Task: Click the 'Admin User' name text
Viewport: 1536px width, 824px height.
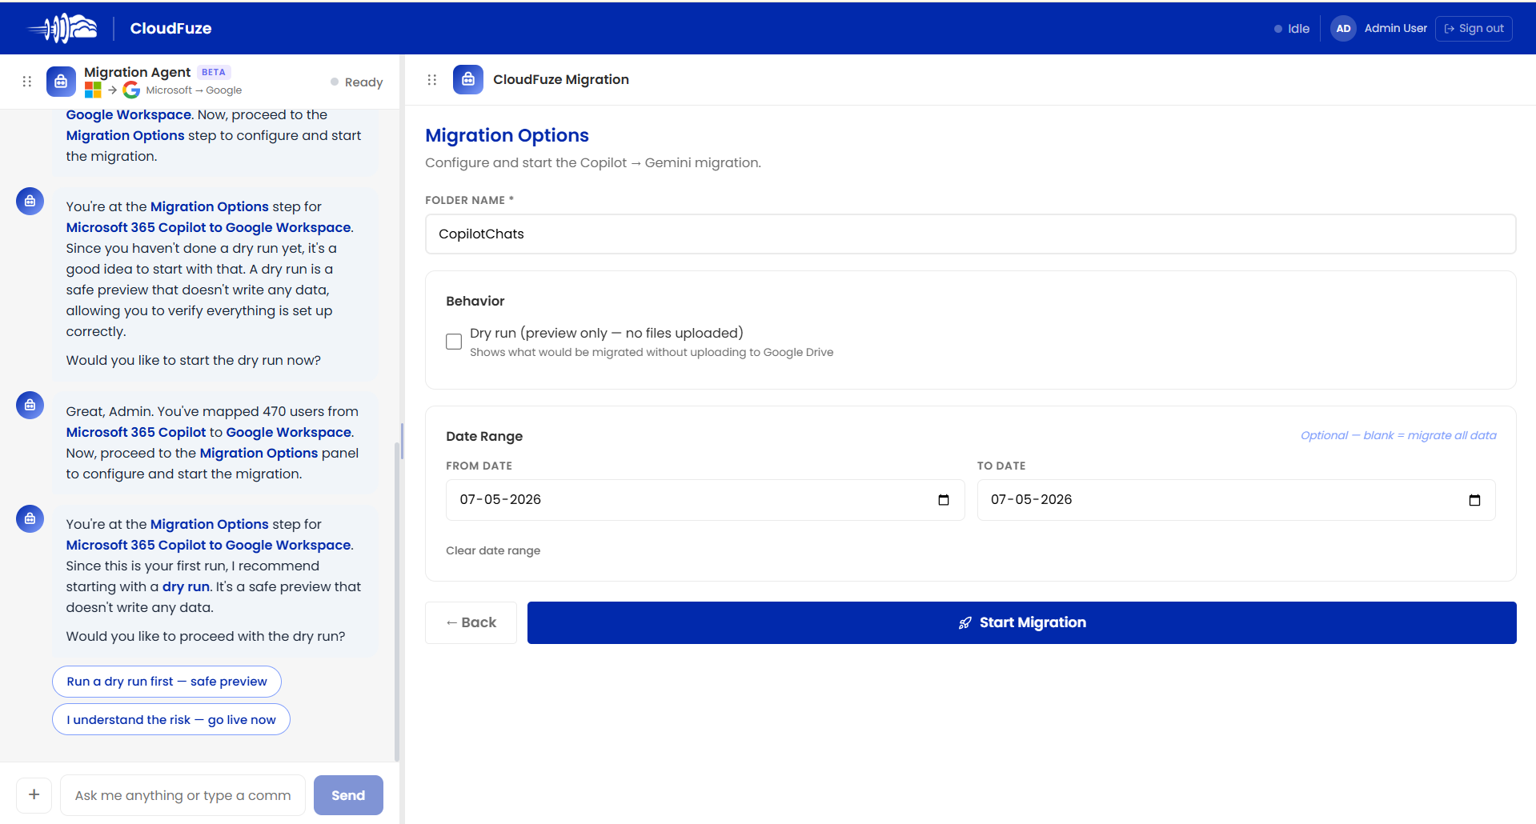Action: pyautogui.click(x=1395, y=29)
